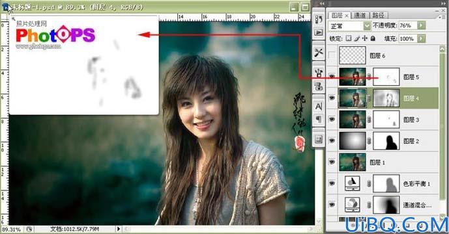The width and height of the screenshot is (449, 234).
Task: Open the 不透明度 opacity slider arrow
Action: (421, 25)
